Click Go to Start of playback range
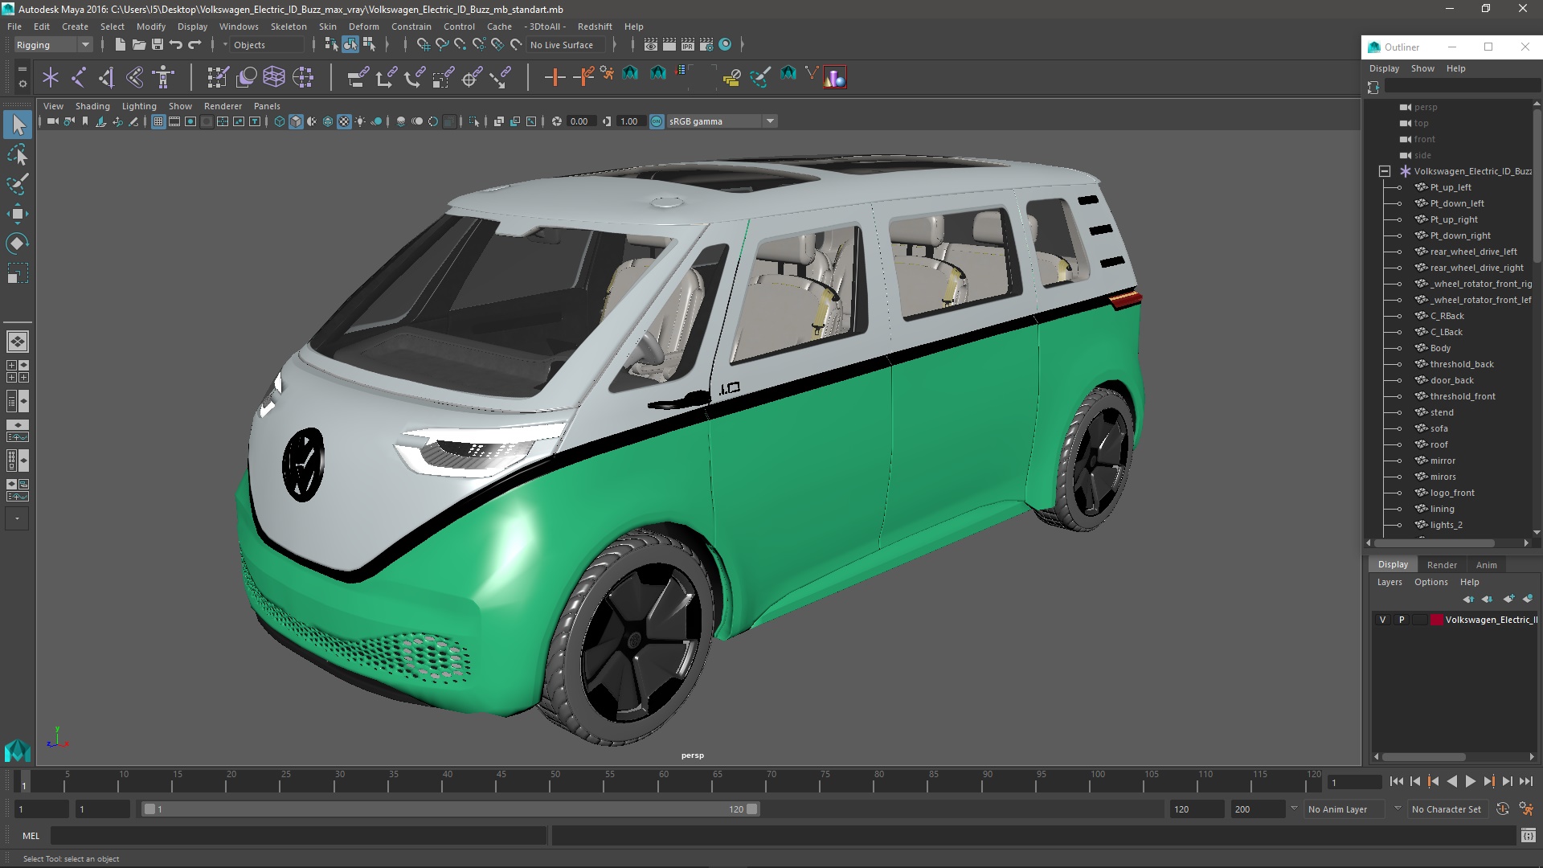 tap(1396, 781)
